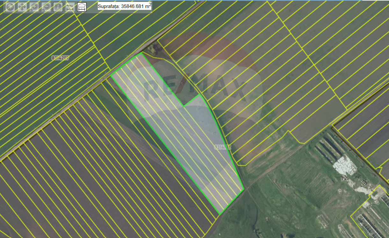This screenshot has width=389, height=238.
Task: Activate the zoom in magnifier tool
Action: 34,7
